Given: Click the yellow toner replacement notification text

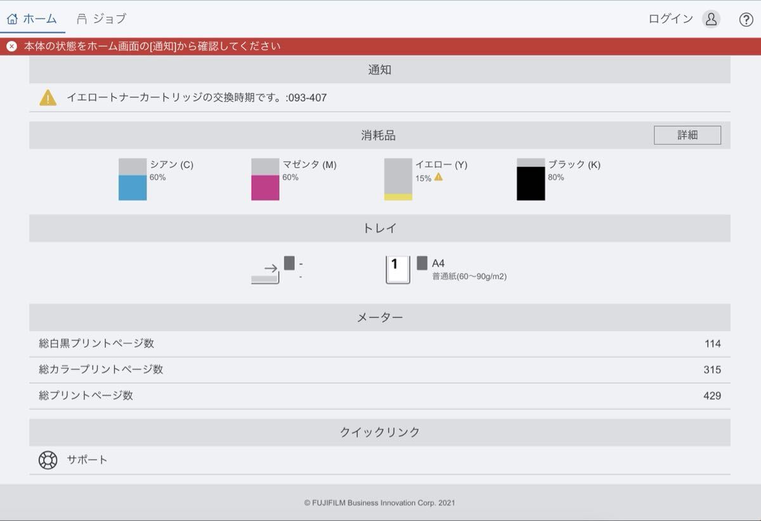Looking at the screenshot, I should click(197, 98).
